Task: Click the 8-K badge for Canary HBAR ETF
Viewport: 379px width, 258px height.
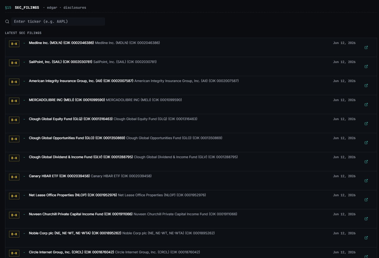Action: [x=14, y=177]
